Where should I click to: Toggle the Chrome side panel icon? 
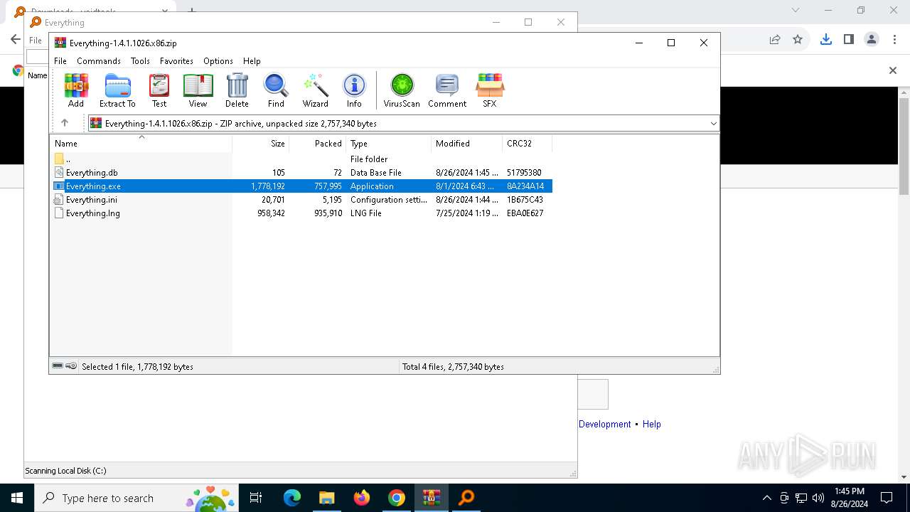tap(849, 39)
